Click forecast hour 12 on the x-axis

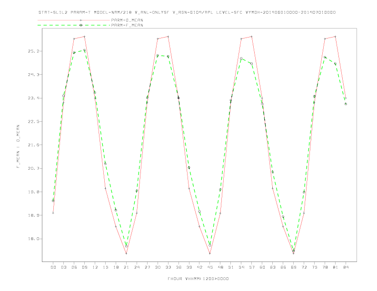coord(95,267)
